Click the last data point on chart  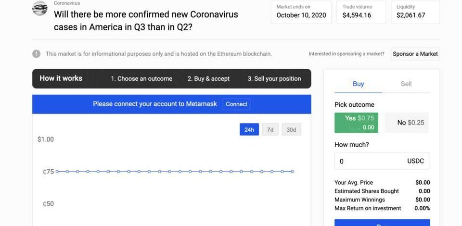[293, 172]
